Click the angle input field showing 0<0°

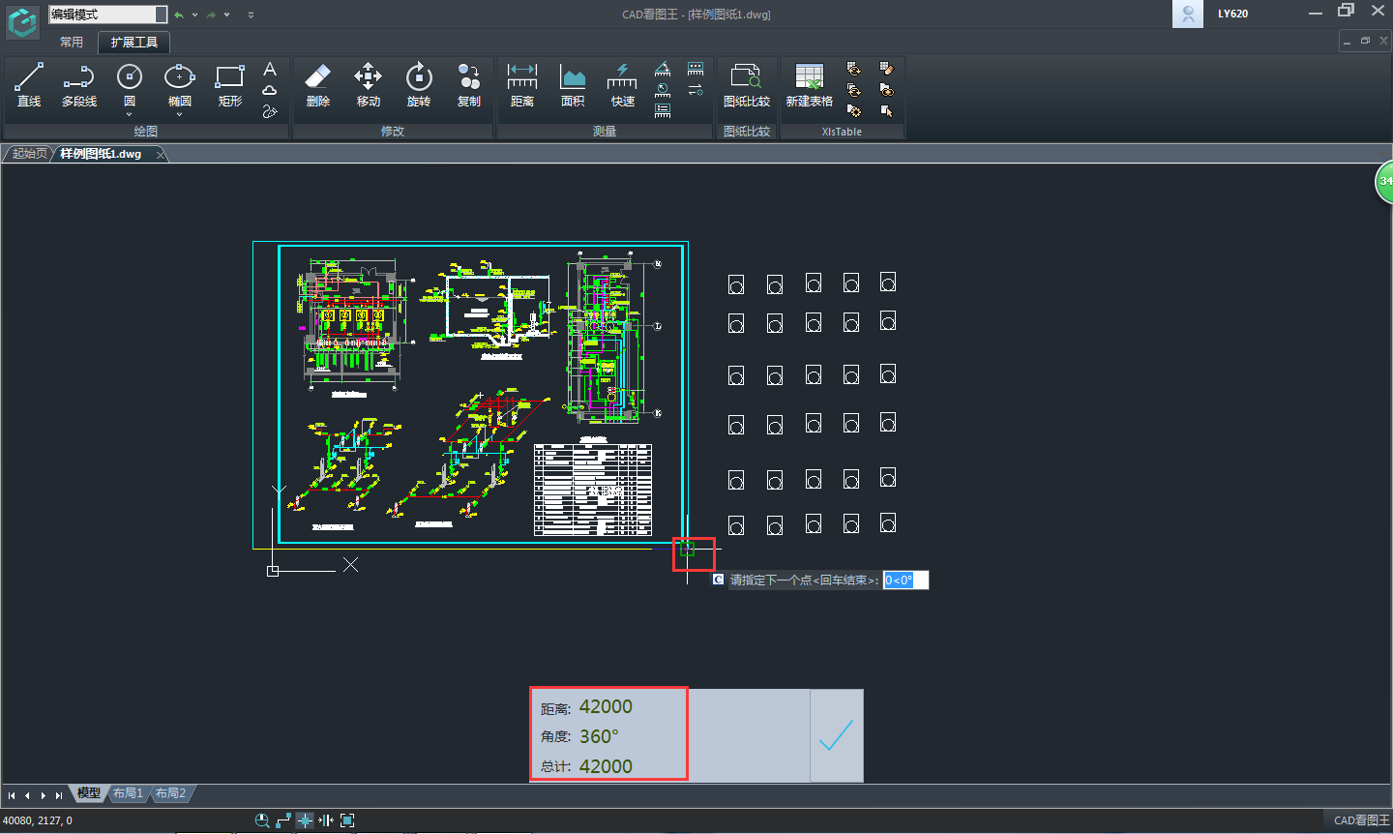point(904,581)
